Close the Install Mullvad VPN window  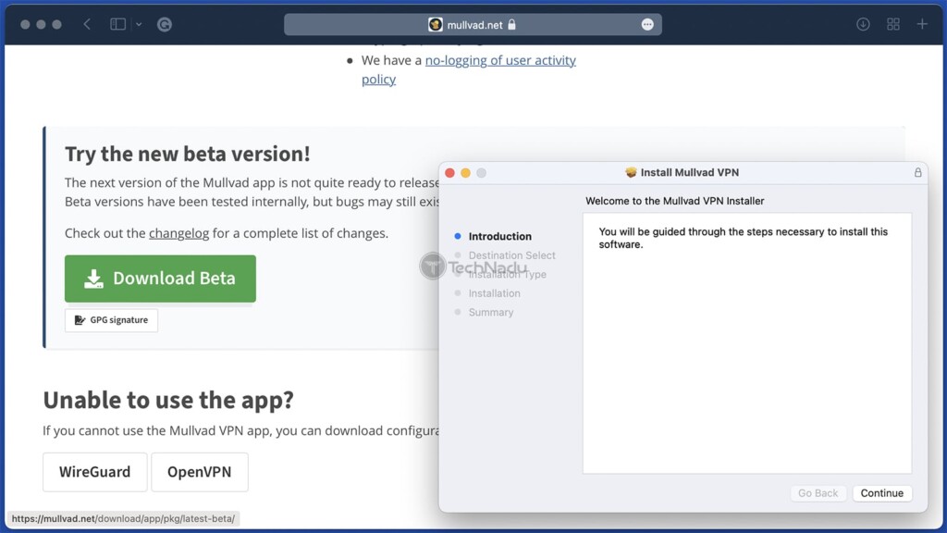point(450,173)
